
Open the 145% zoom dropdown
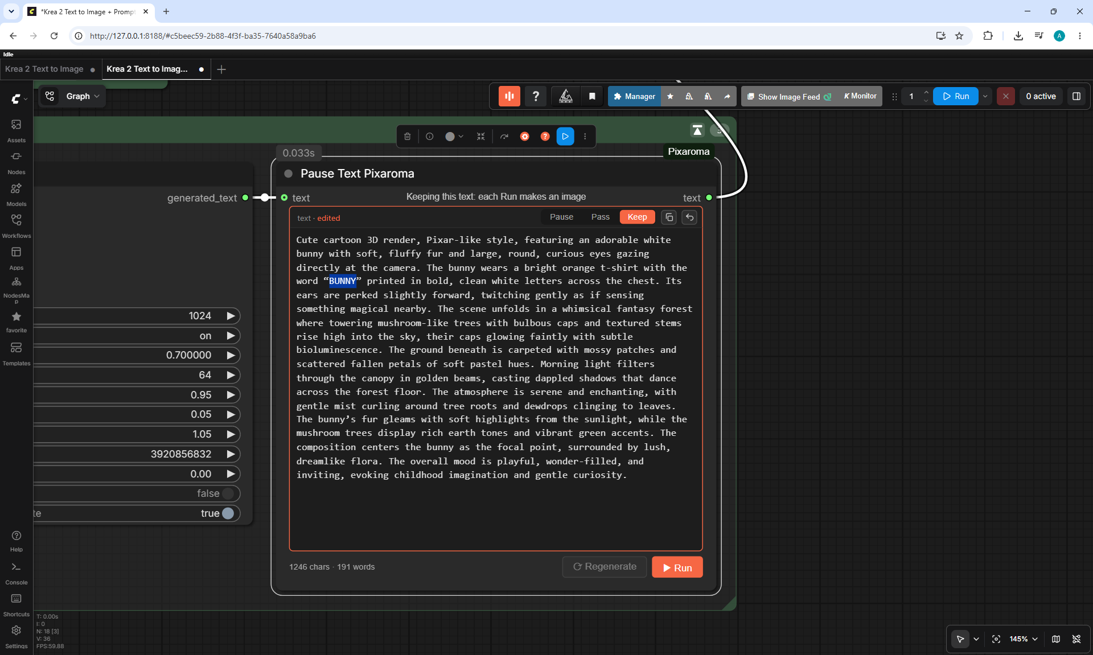coord(1024,639)
